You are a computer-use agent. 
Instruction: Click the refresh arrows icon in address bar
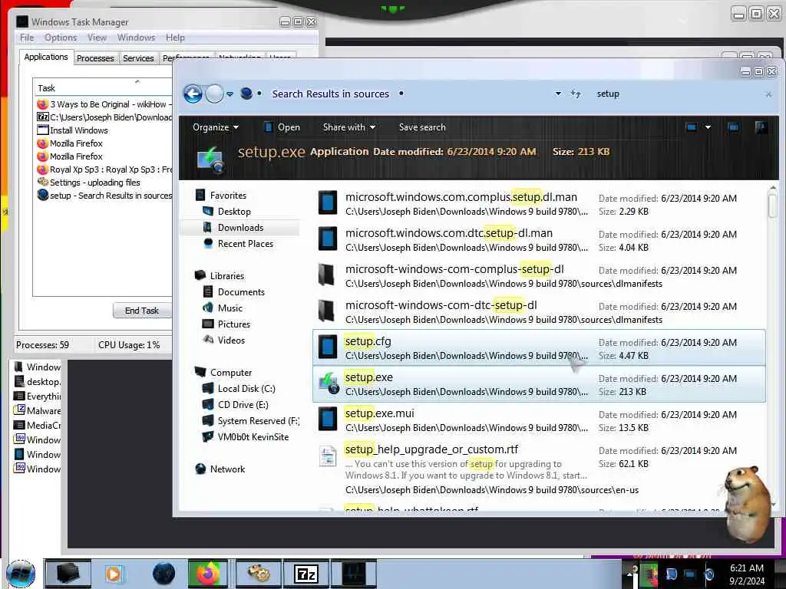pyautogui.click(x=576, y=94)
